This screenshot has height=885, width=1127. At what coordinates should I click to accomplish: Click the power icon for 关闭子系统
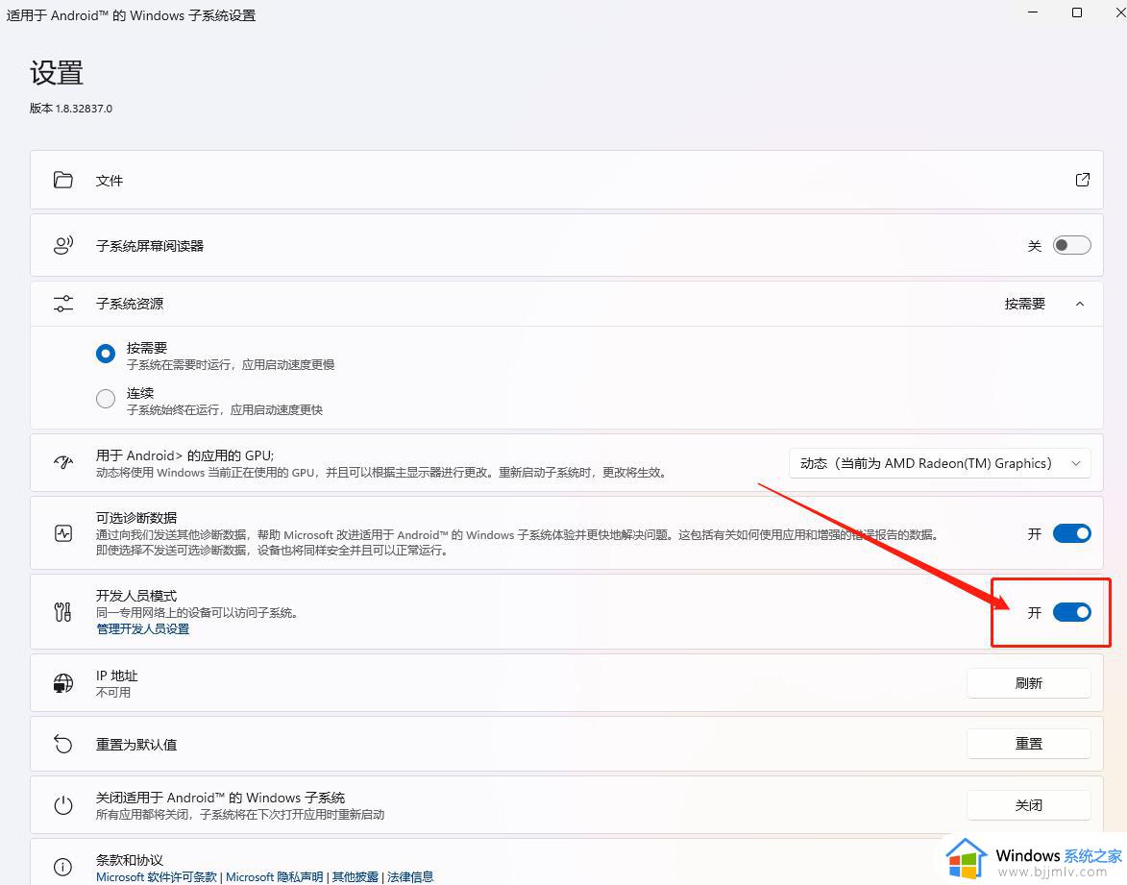click(x=63, y=804)
